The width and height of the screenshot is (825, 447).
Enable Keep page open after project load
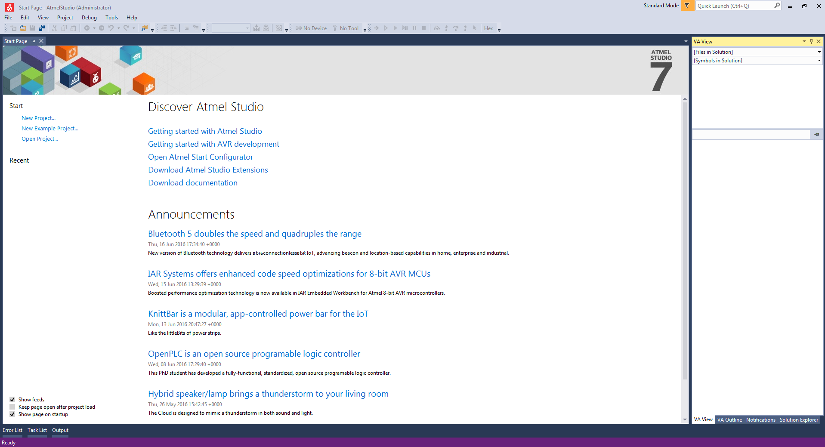coord(12,407)
